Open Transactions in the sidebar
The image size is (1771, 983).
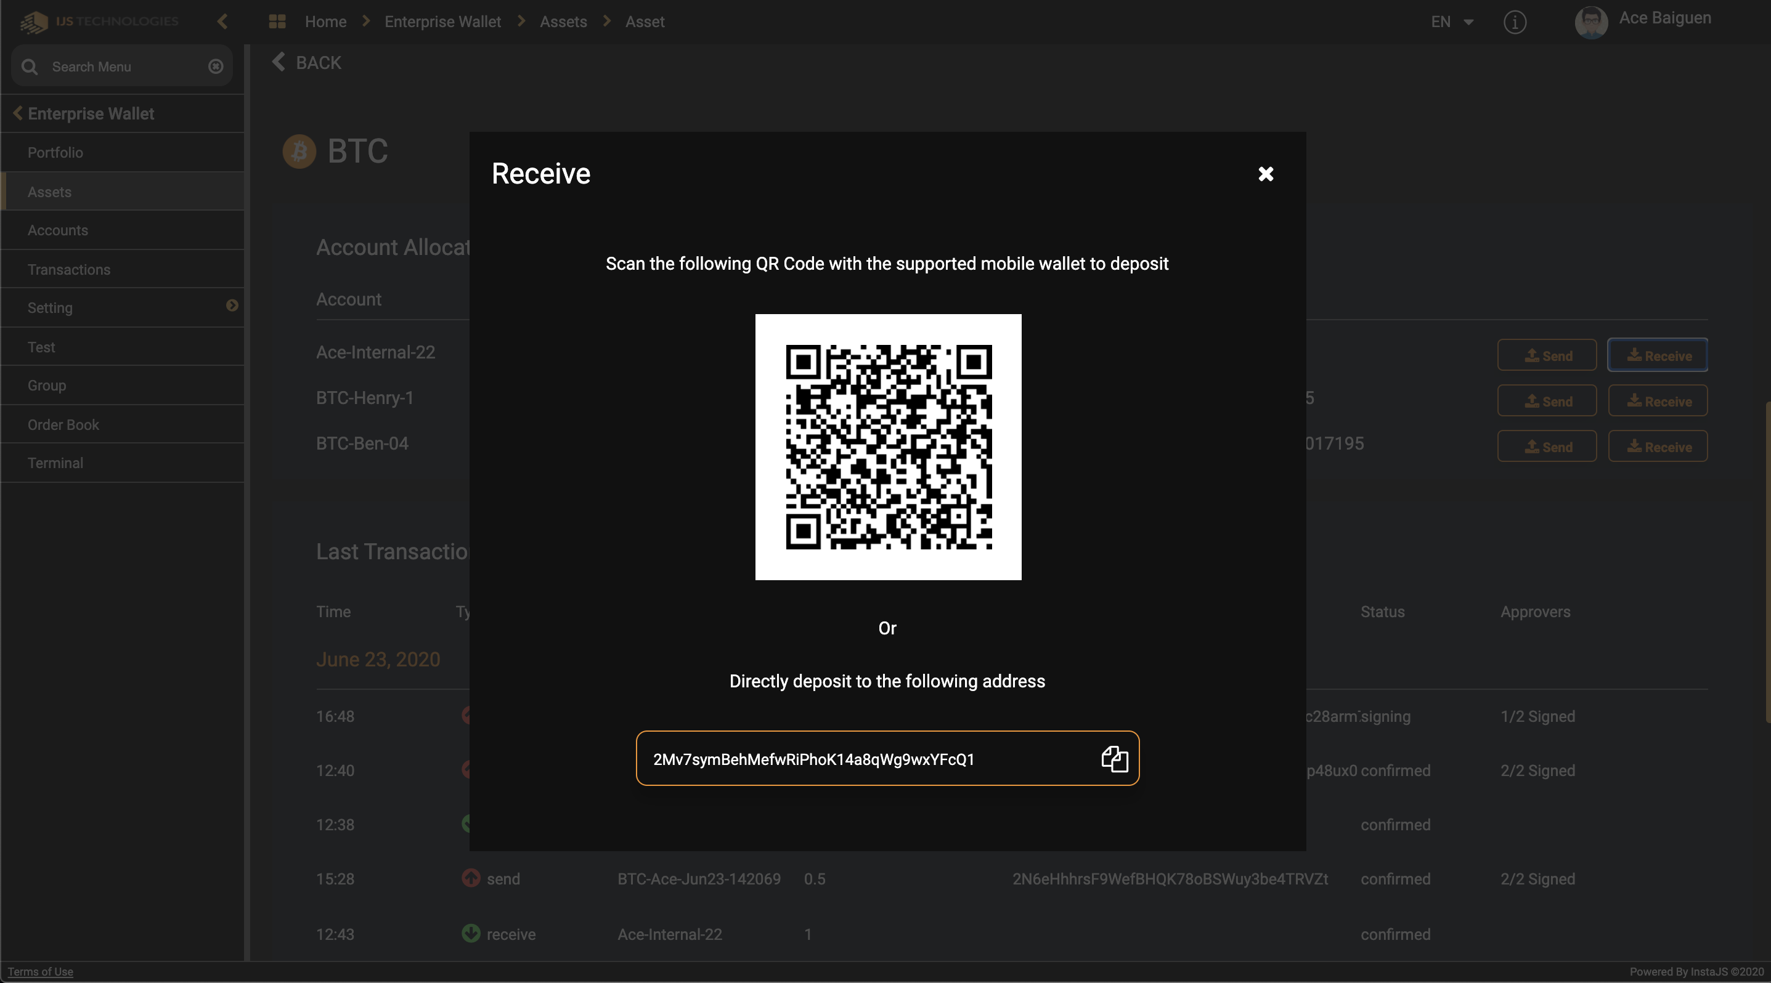point(69,269)
